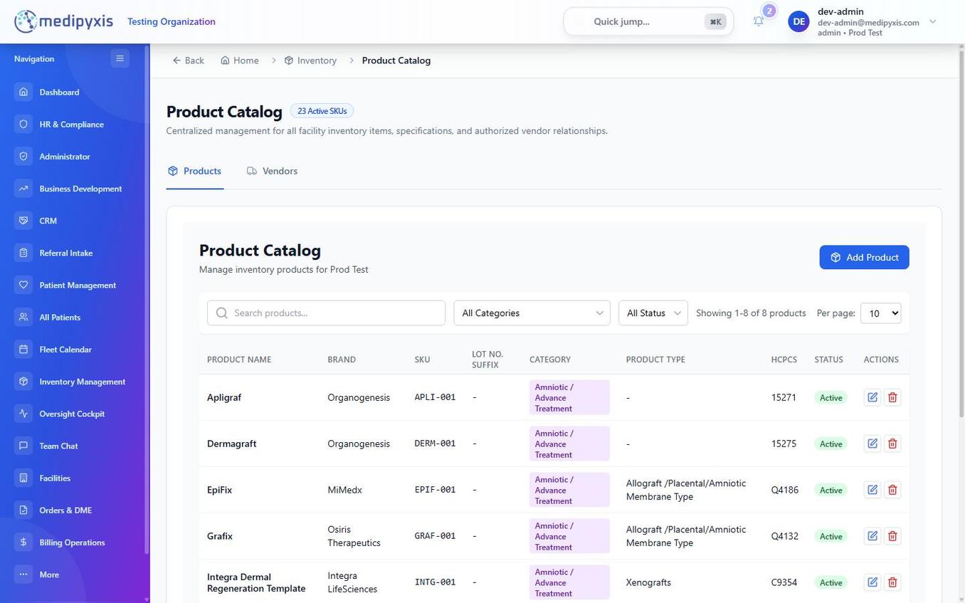Click the Fleet Calendar icon
965x603 pixels.
point(23,350)
